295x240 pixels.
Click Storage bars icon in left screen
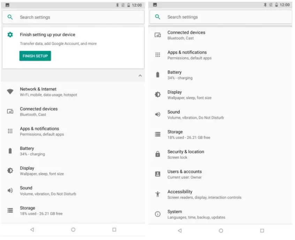pos(10,210)
